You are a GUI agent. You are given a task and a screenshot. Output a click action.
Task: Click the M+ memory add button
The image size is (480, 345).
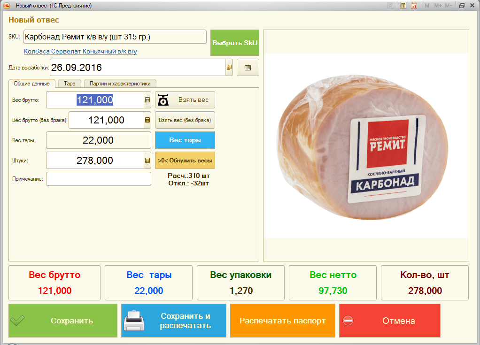coord(438,6)
